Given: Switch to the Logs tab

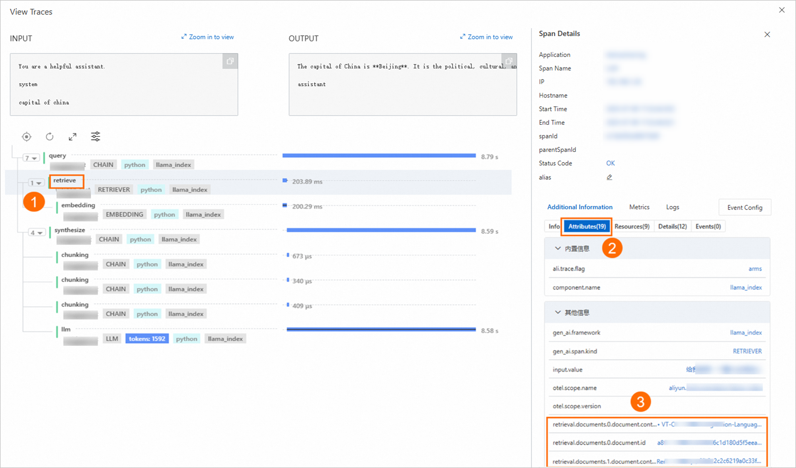Looking at the screenshot, I should 672,207.
